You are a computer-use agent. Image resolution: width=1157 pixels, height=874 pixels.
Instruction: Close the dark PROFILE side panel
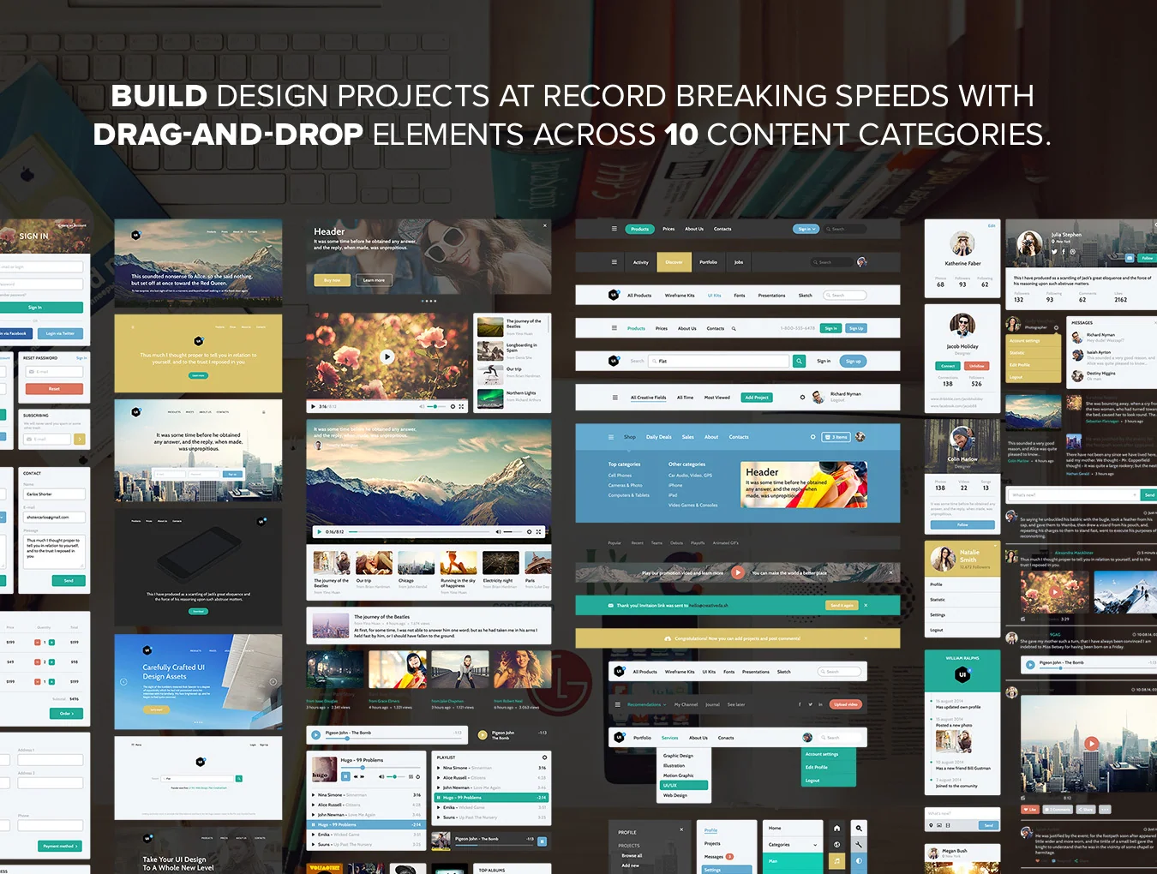tap(681, 829)
